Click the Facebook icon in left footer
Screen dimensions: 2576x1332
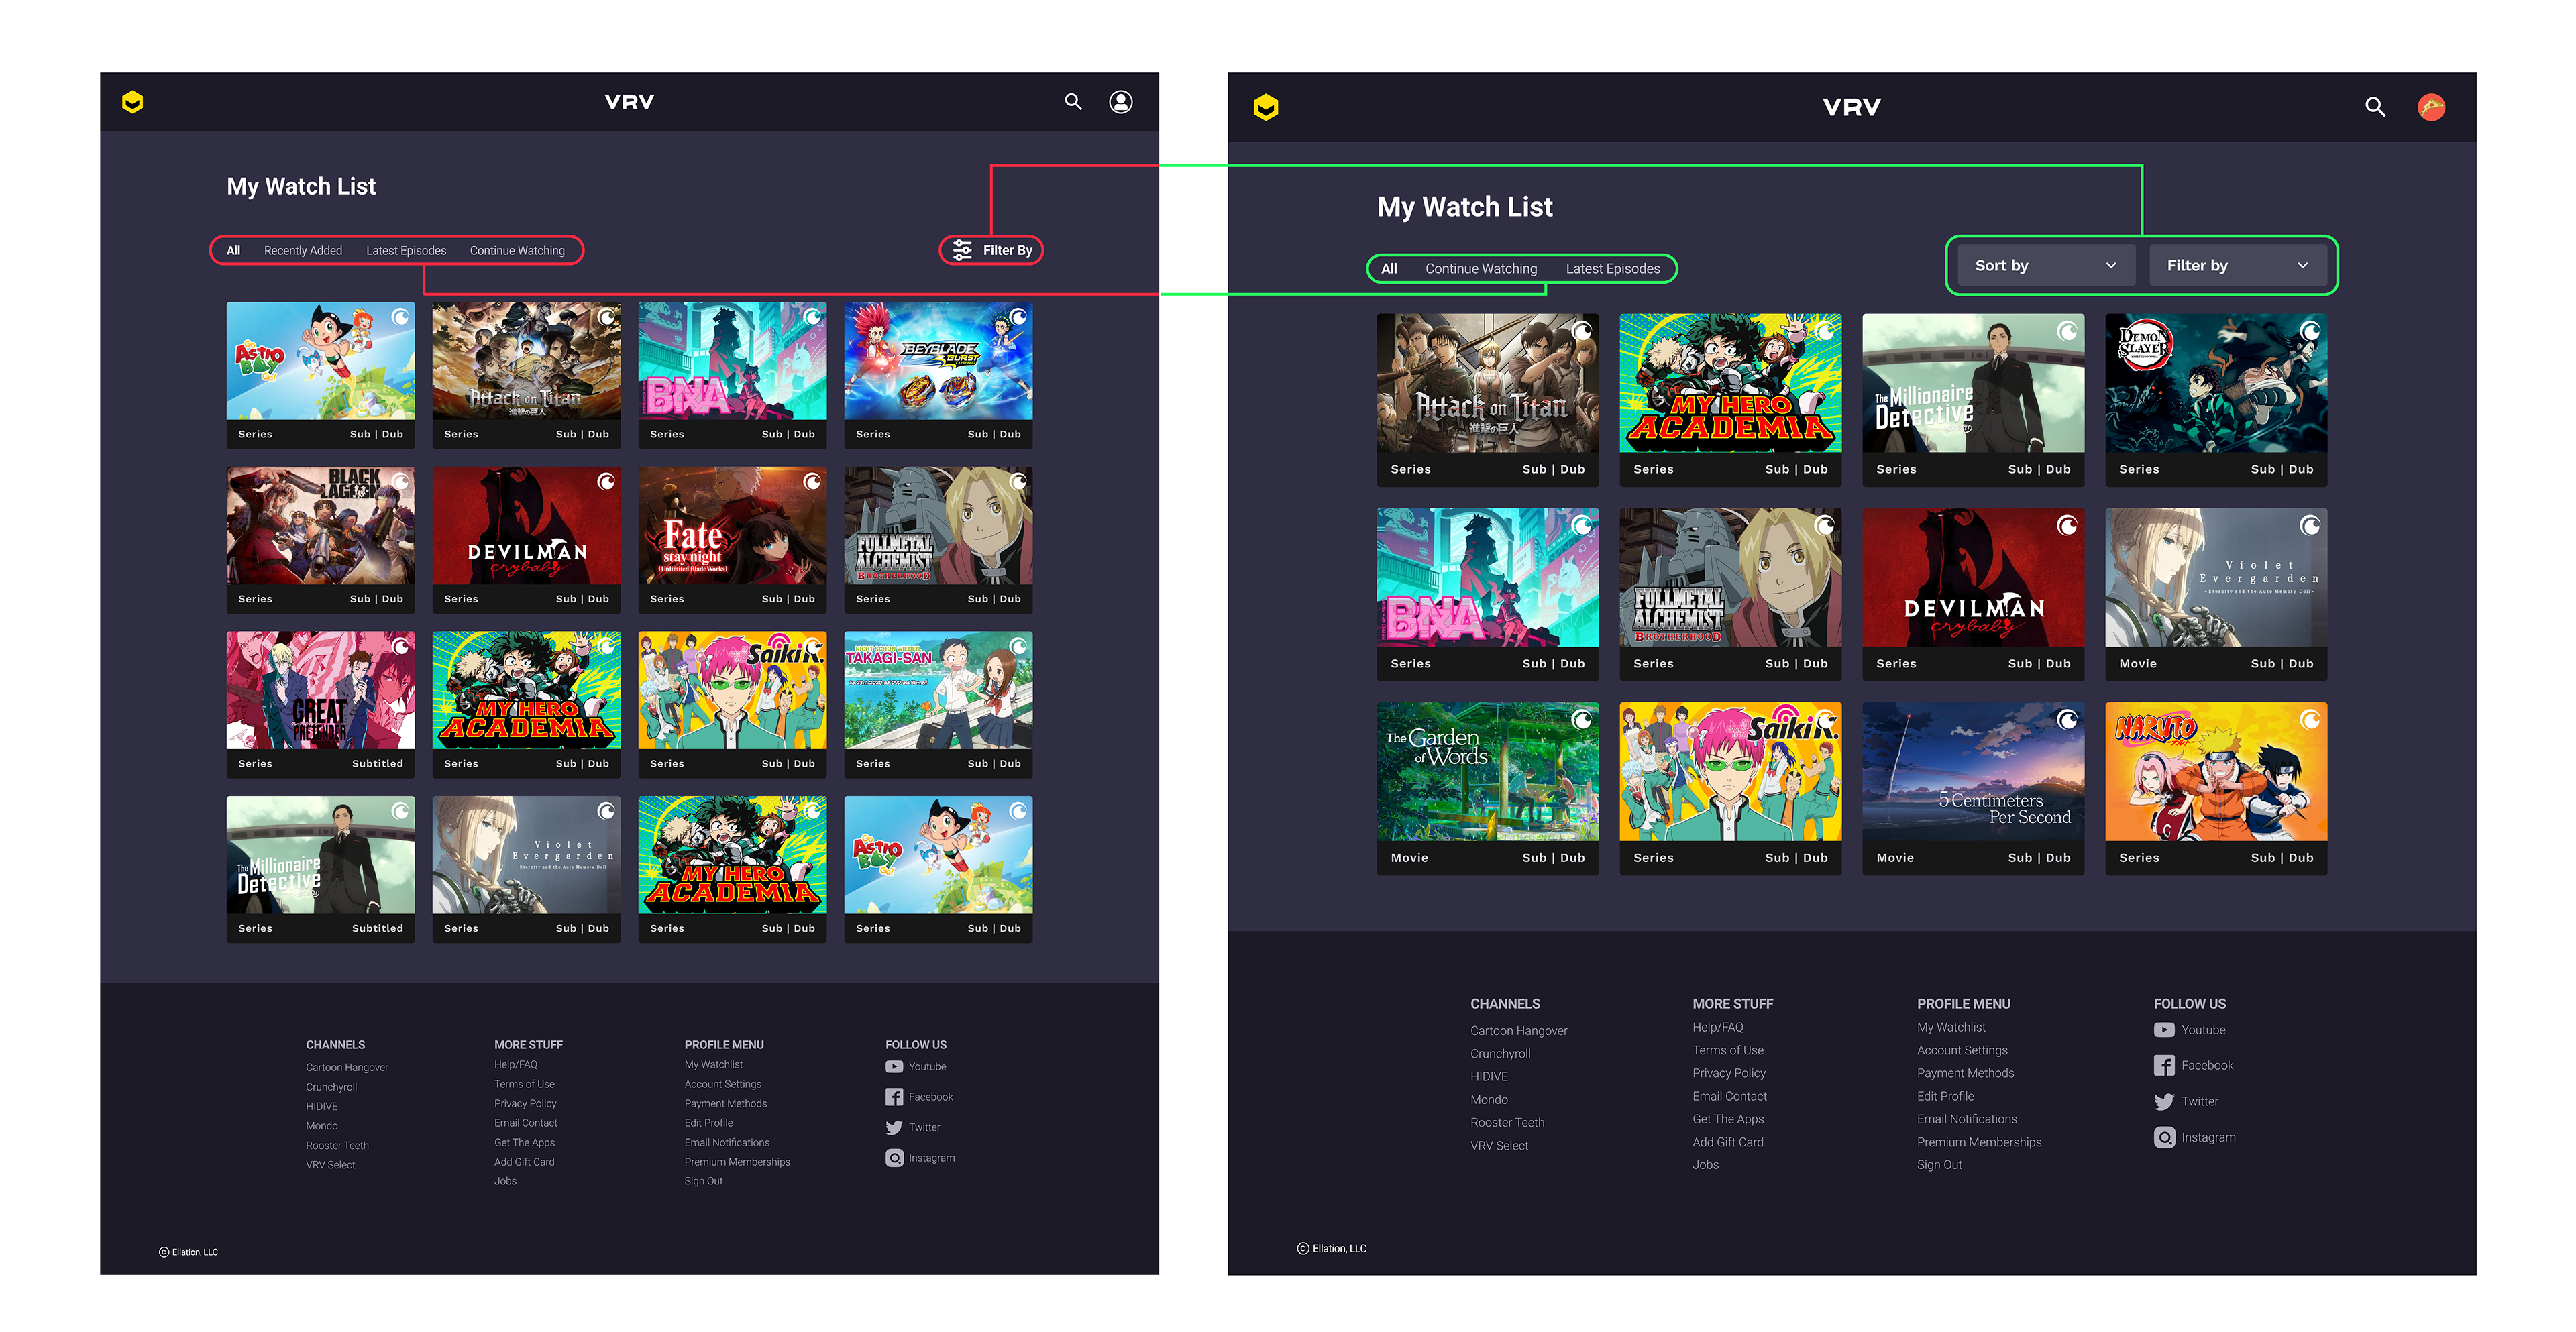894,1097
